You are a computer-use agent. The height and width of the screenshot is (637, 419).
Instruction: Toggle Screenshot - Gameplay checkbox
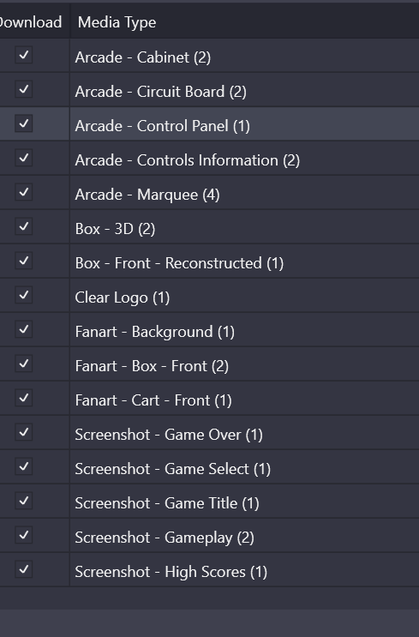coord(24,535)
